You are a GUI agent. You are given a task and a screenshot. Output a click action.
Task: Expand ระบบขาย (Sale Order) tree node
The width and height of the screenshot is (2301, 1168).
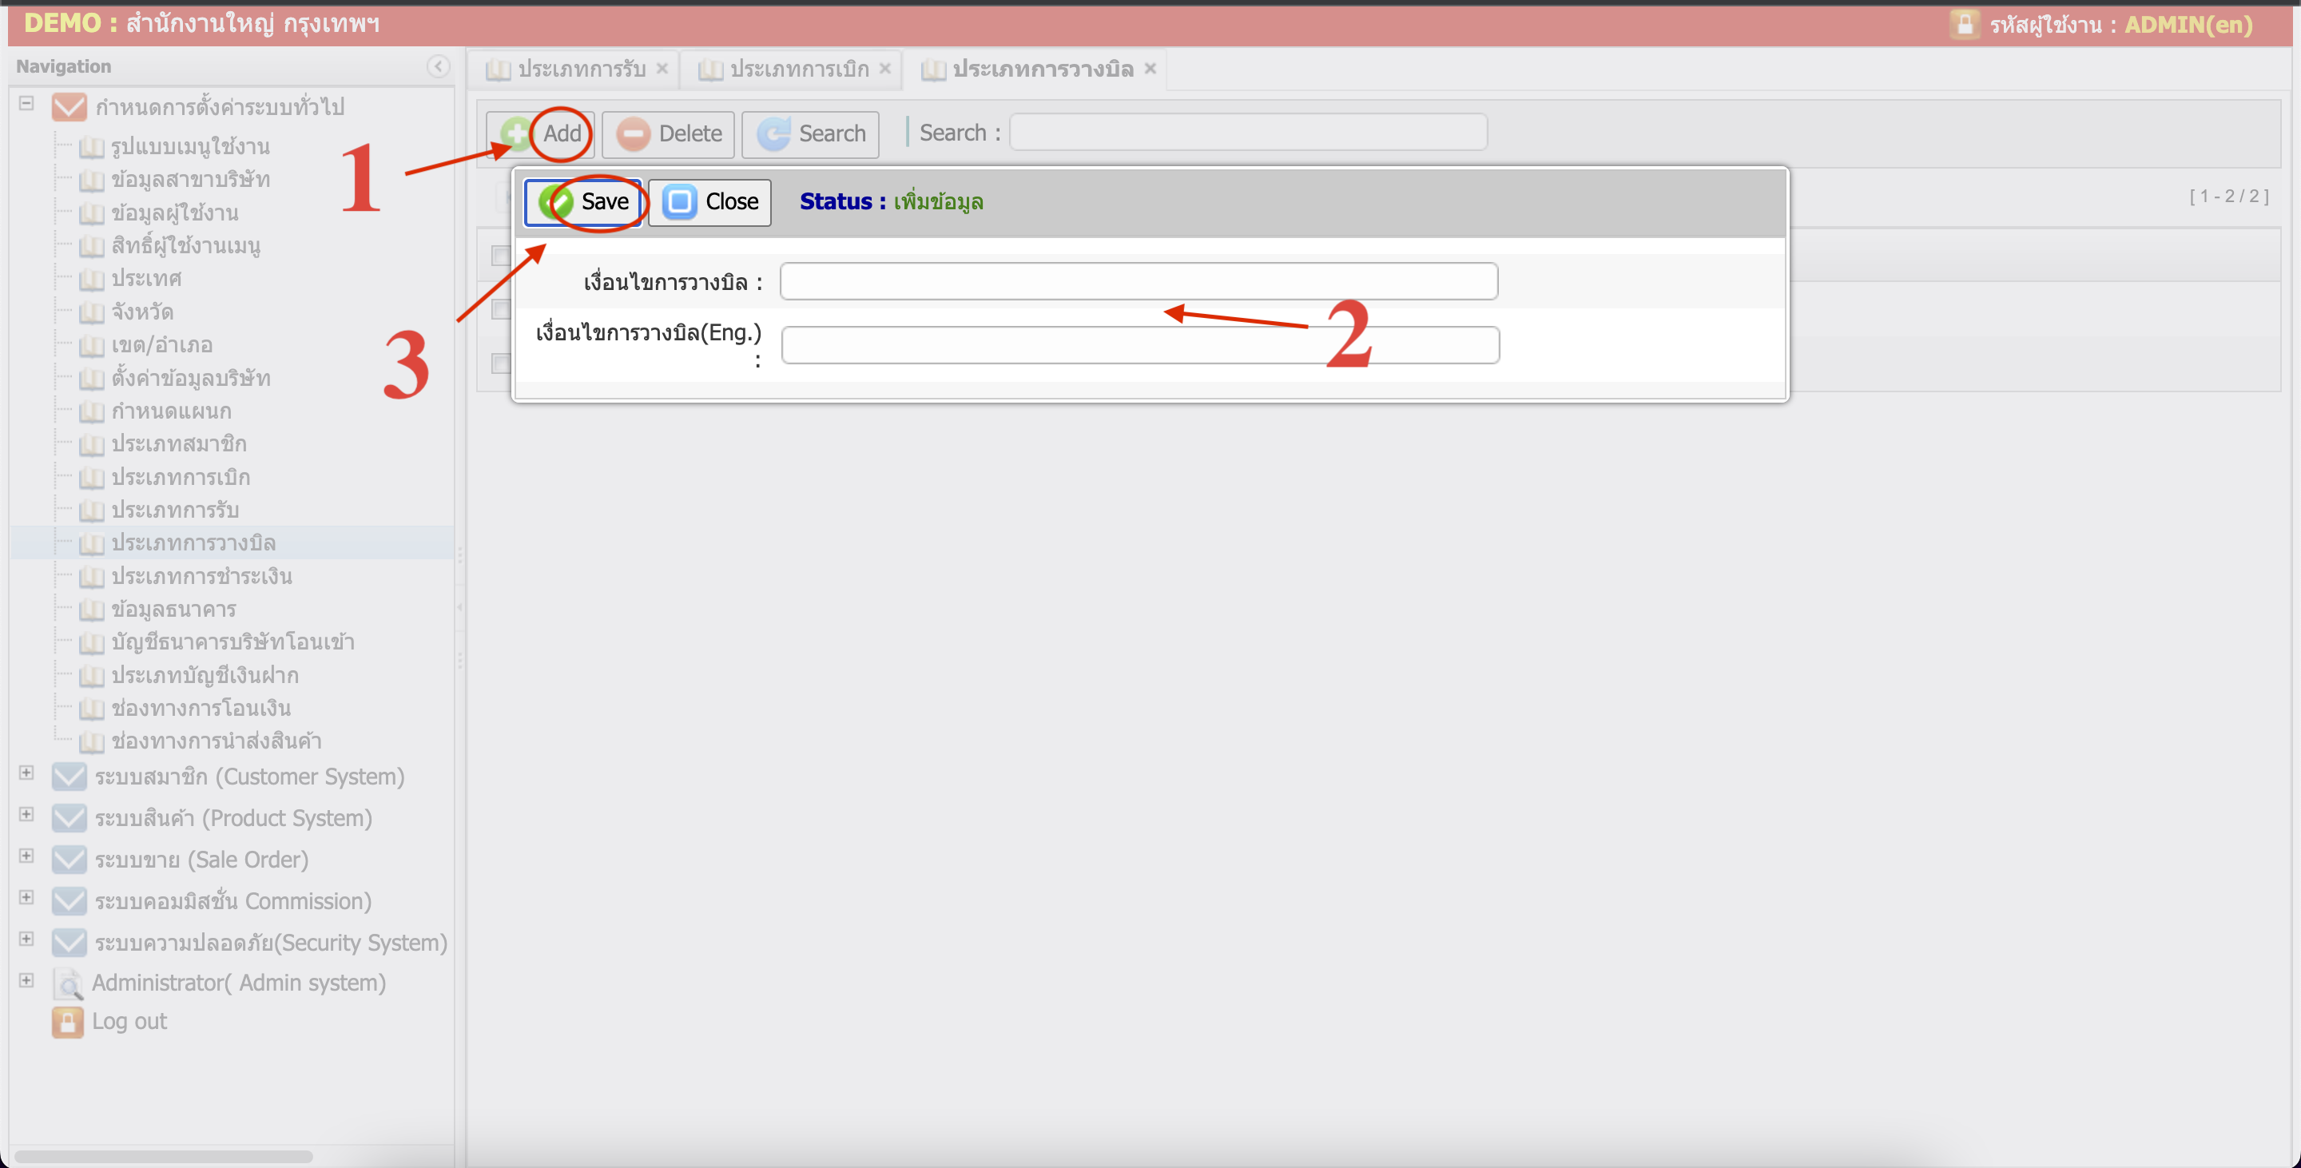click(27, 856)
